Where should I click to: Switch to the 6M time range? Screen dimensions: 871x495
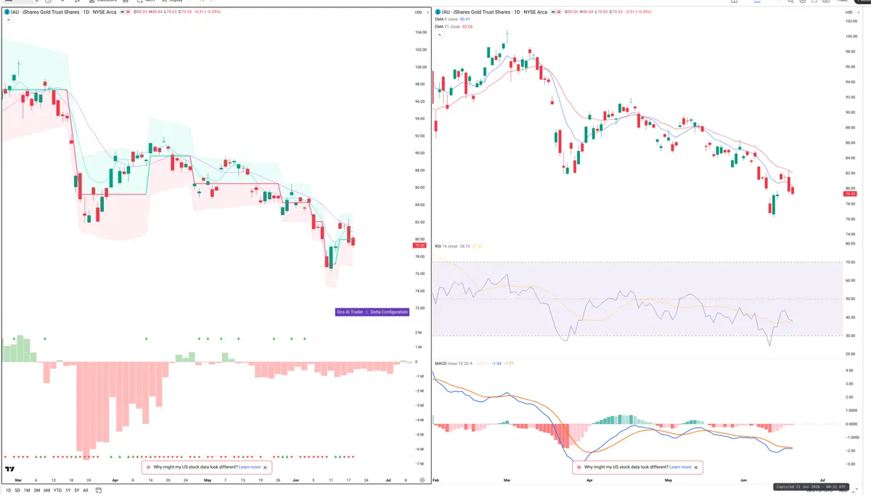click(46, 490)
